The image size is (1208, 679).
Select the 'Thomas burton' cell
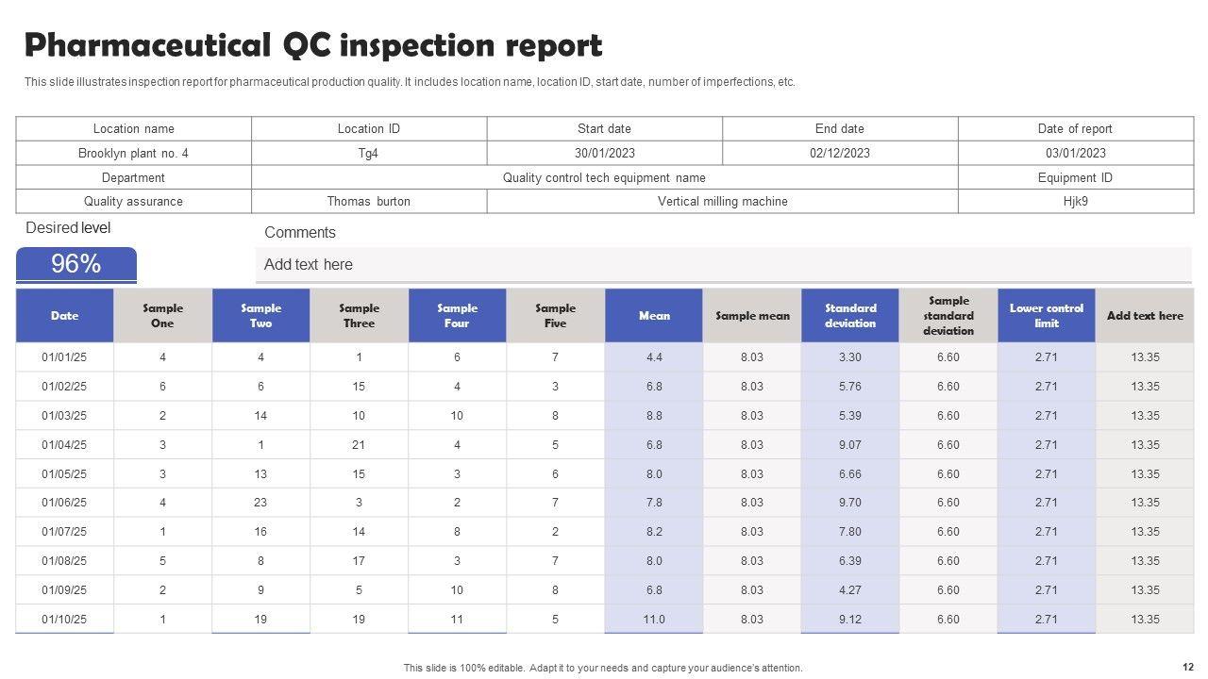[369, 201]
